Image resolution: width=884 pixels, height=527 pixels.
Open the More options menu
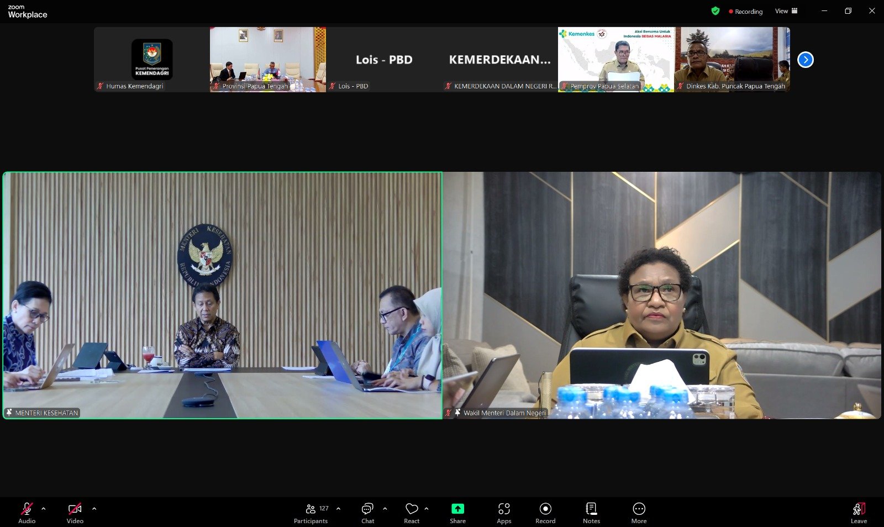point(639,512)
